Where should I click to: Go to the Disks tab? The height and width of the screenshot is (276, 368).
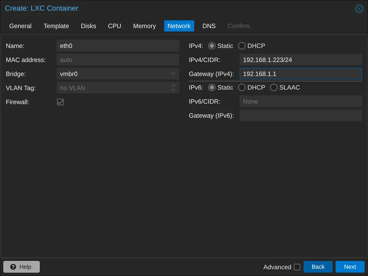coord(88,26)
